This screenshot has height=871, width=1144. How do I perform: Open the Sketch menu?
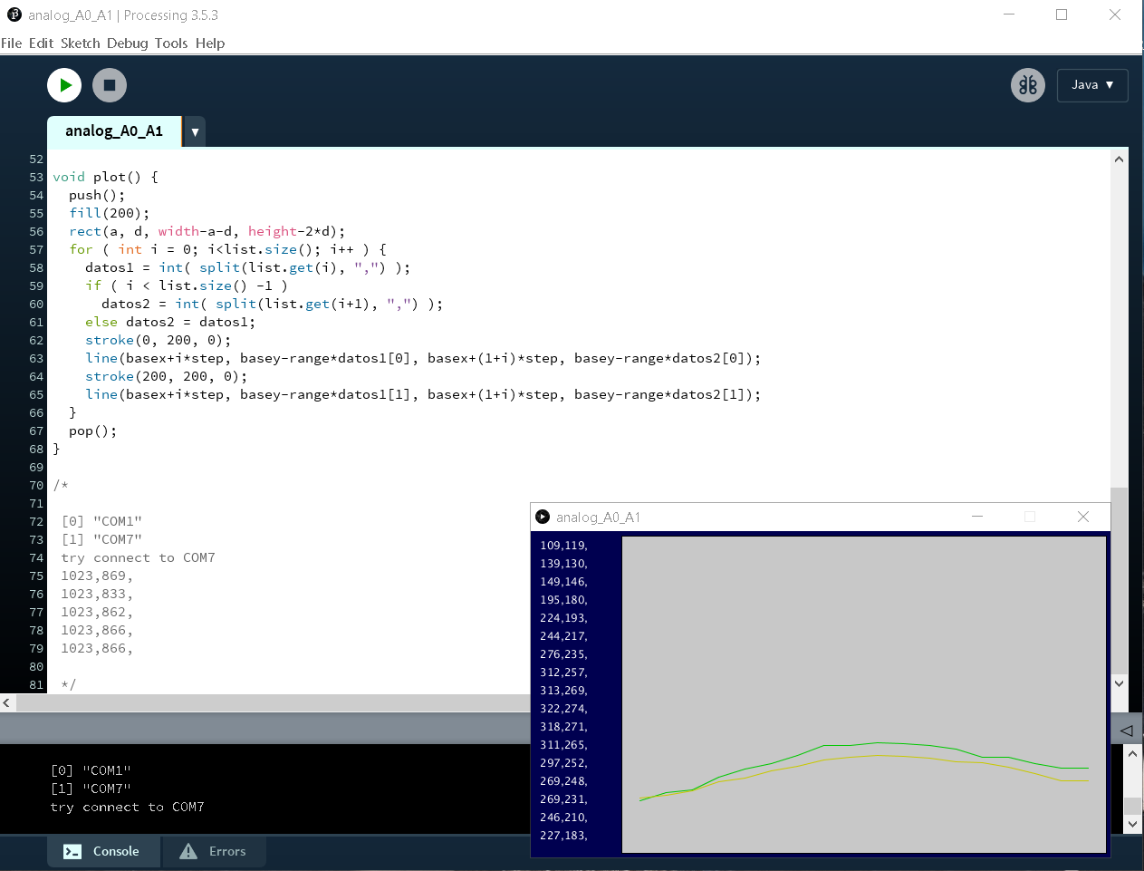point(81,44)
